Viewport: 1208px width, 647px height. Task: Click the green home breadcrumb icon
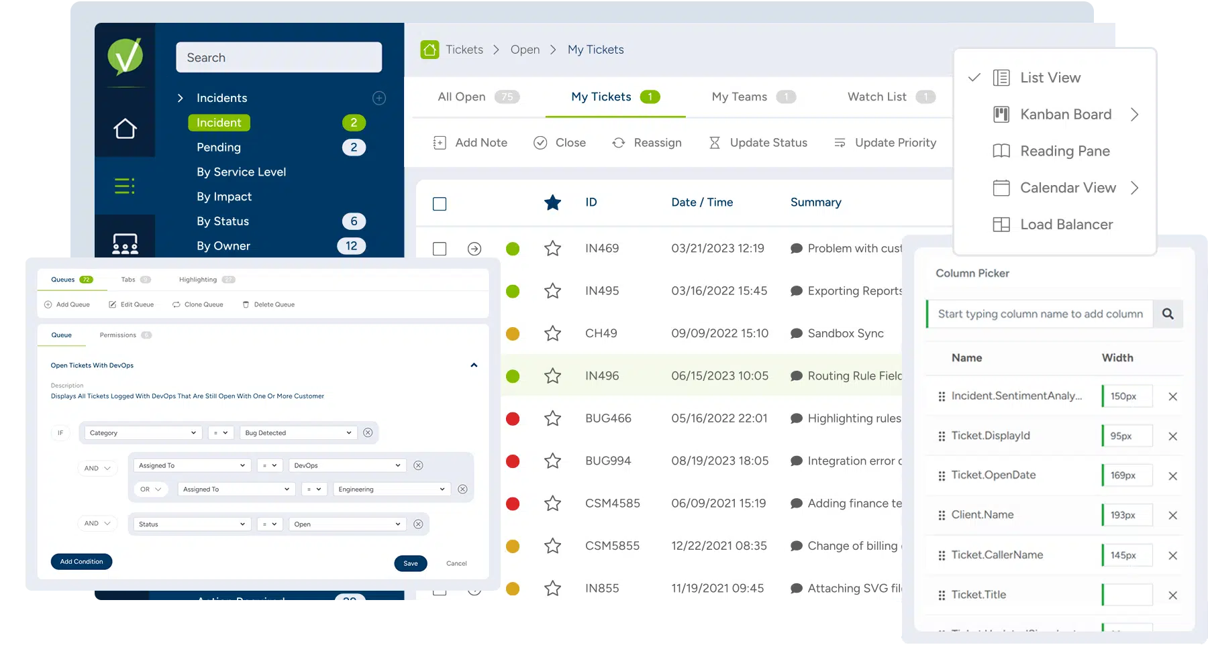[x=430, y=50]
